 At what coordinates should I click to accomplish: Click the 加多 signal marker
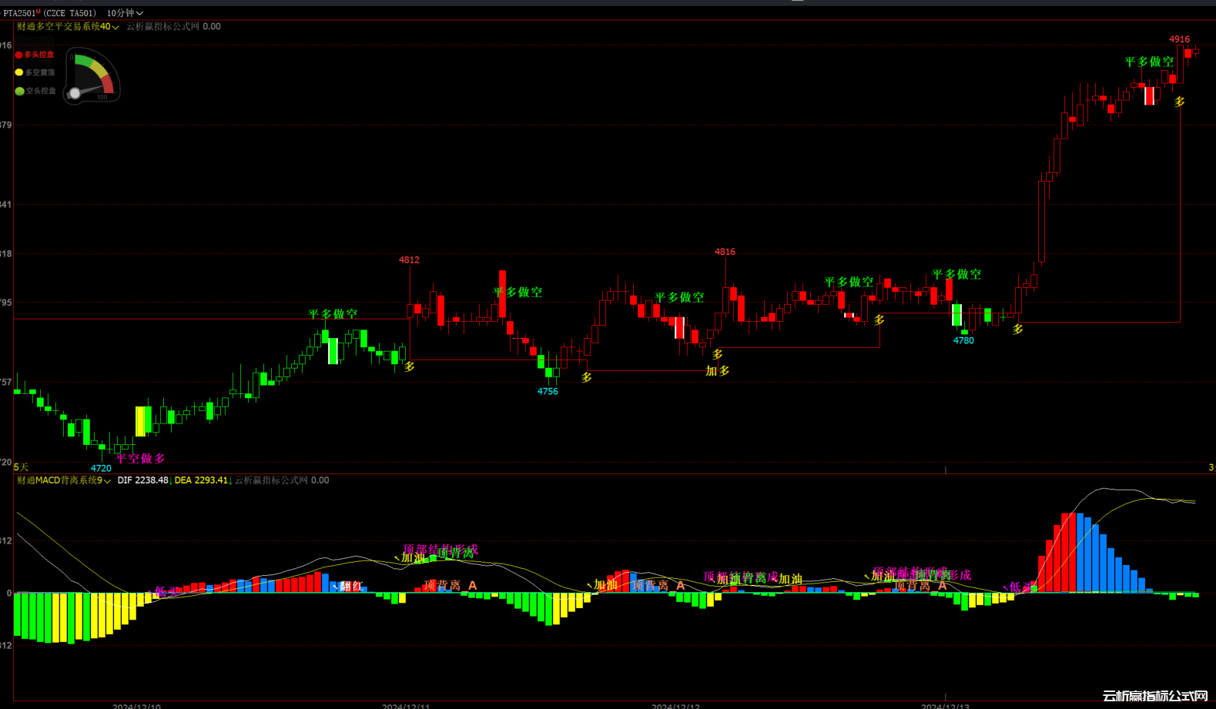(717, 371)
